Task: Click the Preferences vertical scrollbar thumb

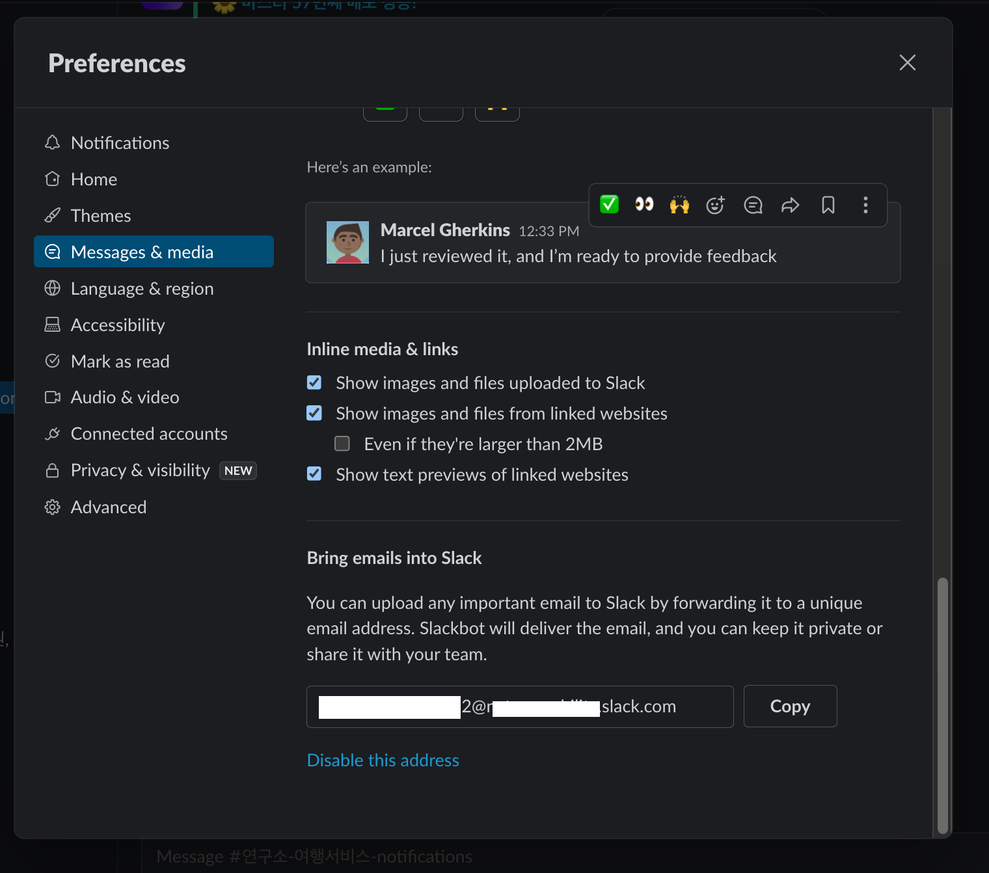Action: coord(942,705)
